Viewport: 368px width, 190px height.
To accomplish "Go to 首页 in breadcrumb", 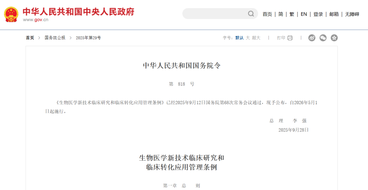I will pos(30,38).
